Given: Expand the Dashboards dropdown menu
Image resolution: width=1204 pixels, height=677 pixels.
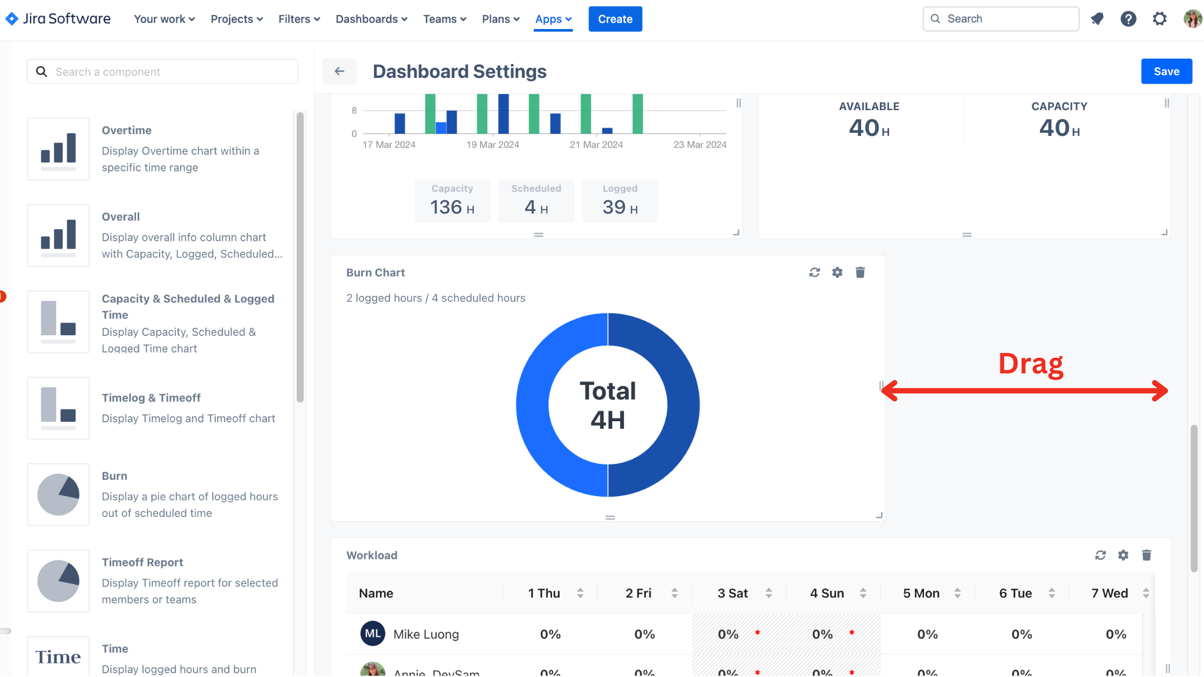Looking at the screenshot, I should [x=371, y=19].
